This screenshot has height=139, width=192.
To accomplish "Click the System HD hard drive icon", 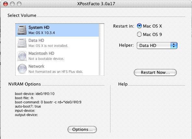I will click(x=22, y=30).
